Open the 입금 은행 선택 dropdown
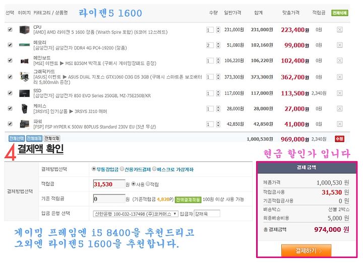 tap(136, 214)
